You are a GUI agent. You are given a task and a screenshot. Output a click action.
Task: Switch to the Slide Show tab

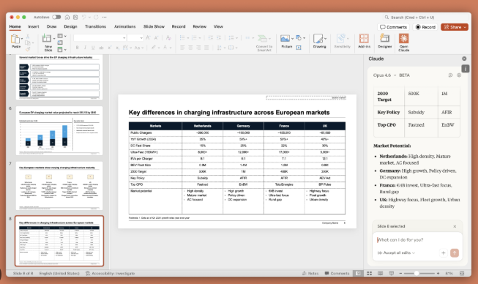(154, 26)
